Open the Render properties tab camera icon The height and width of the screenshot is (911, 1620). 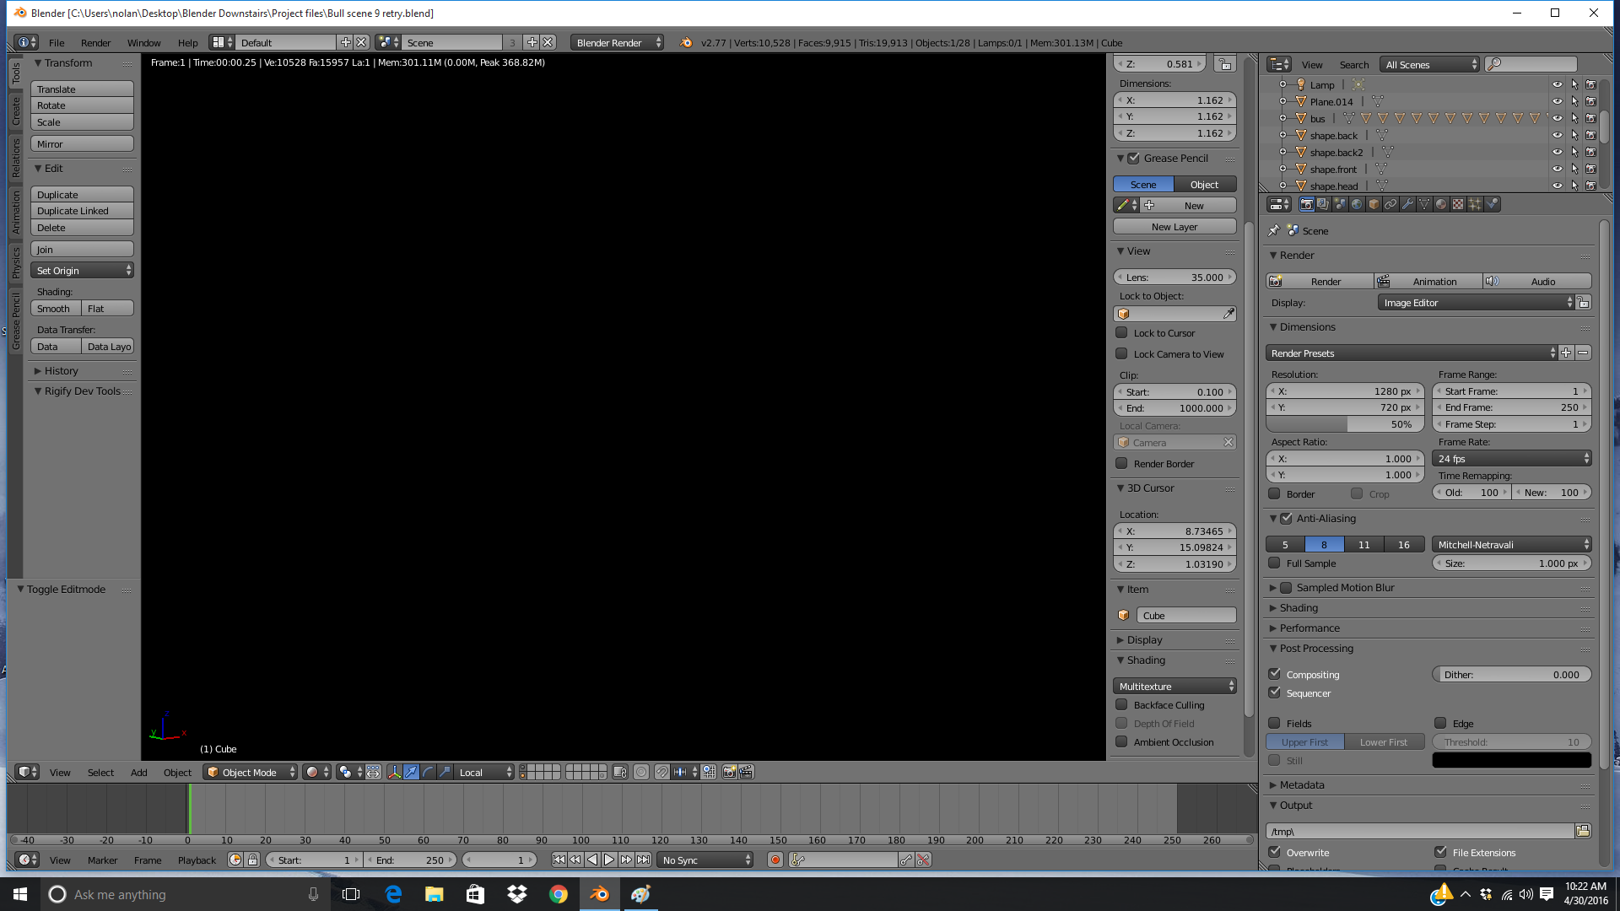tap(1306, 204)
